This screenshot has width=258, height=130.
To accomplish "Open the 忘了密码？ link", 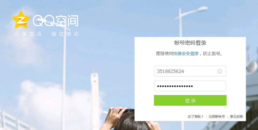I will (x=196, y=116).
